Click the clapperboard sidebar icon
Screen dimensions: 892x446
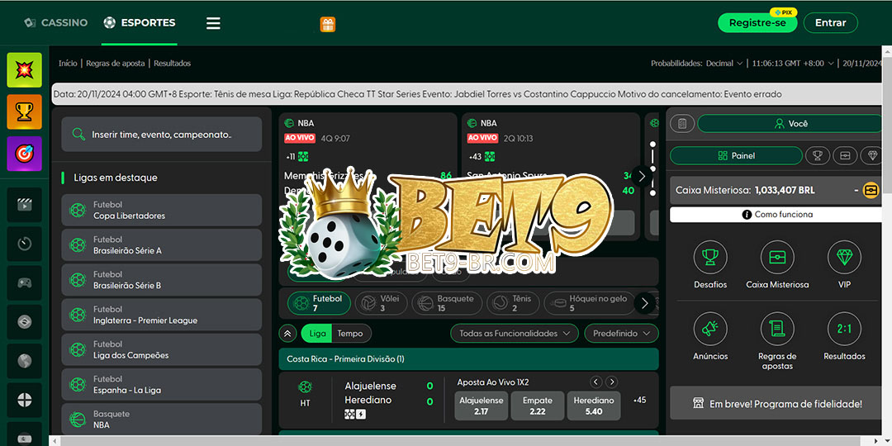(x=25, y=205)
